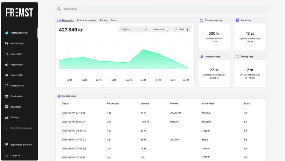Open the Välj plats location selector

[x=131, y=30]
